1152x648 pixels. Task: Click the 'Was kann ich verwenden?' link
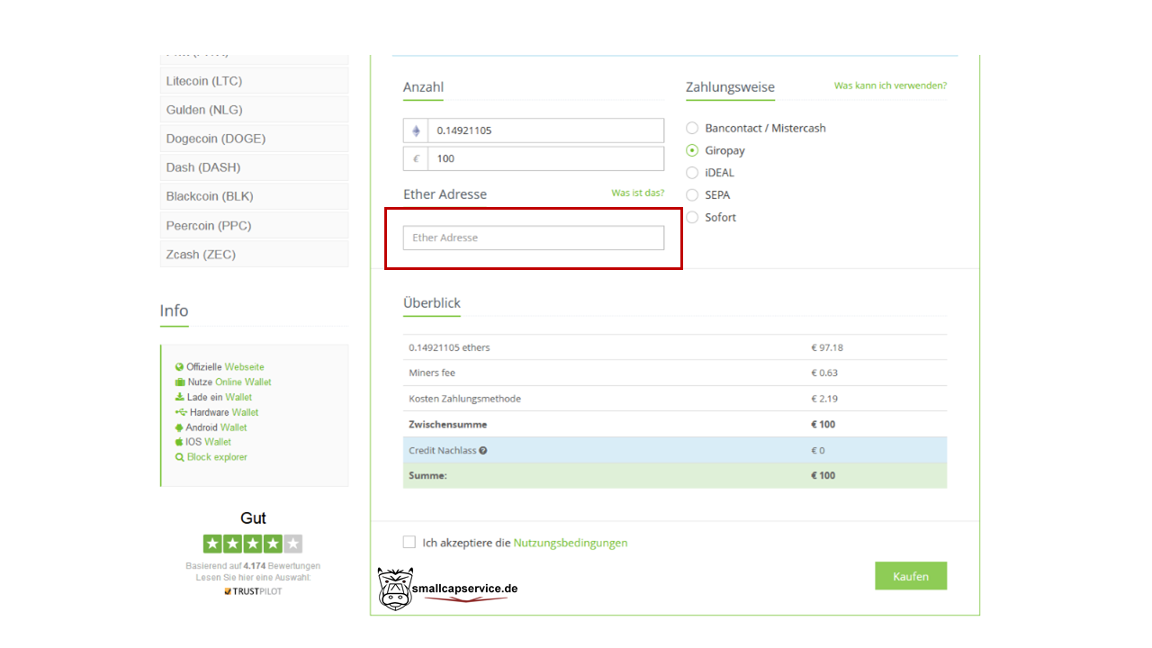tap(890, 85)
